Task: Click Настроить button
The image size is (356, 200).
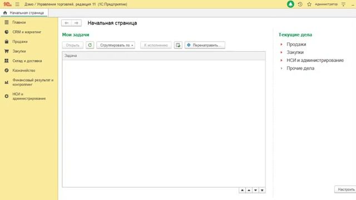Action: coord(345,189)
